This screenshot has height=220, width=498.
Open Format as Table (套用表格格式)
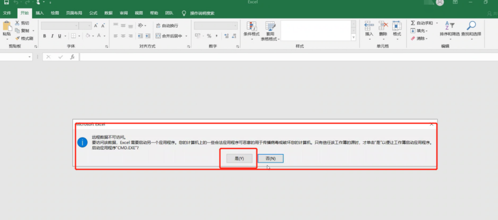coord(270,31)
